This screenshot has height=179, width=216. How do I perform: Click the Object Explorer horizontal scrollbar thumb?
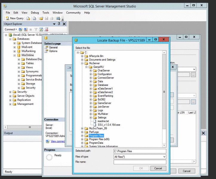[x=30, y=127]
